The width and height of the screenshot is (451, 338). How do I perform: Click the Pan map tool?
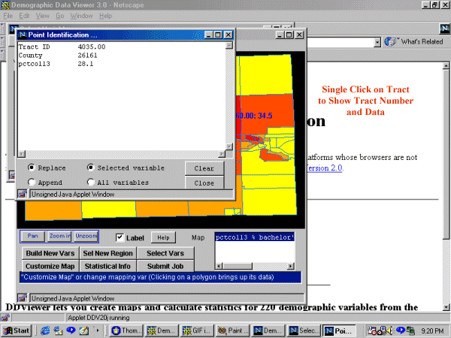[31, 236]
